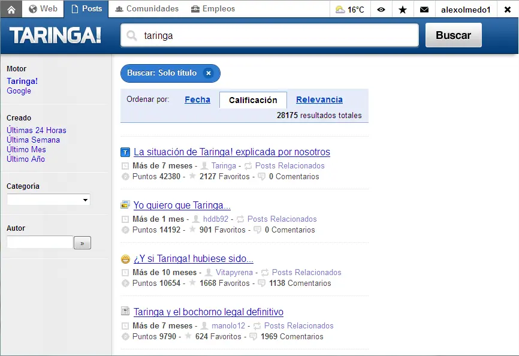Open Posts Relacionados for manolo12's post
Viewport: 519px width, 356px height.
click(298, 325)
